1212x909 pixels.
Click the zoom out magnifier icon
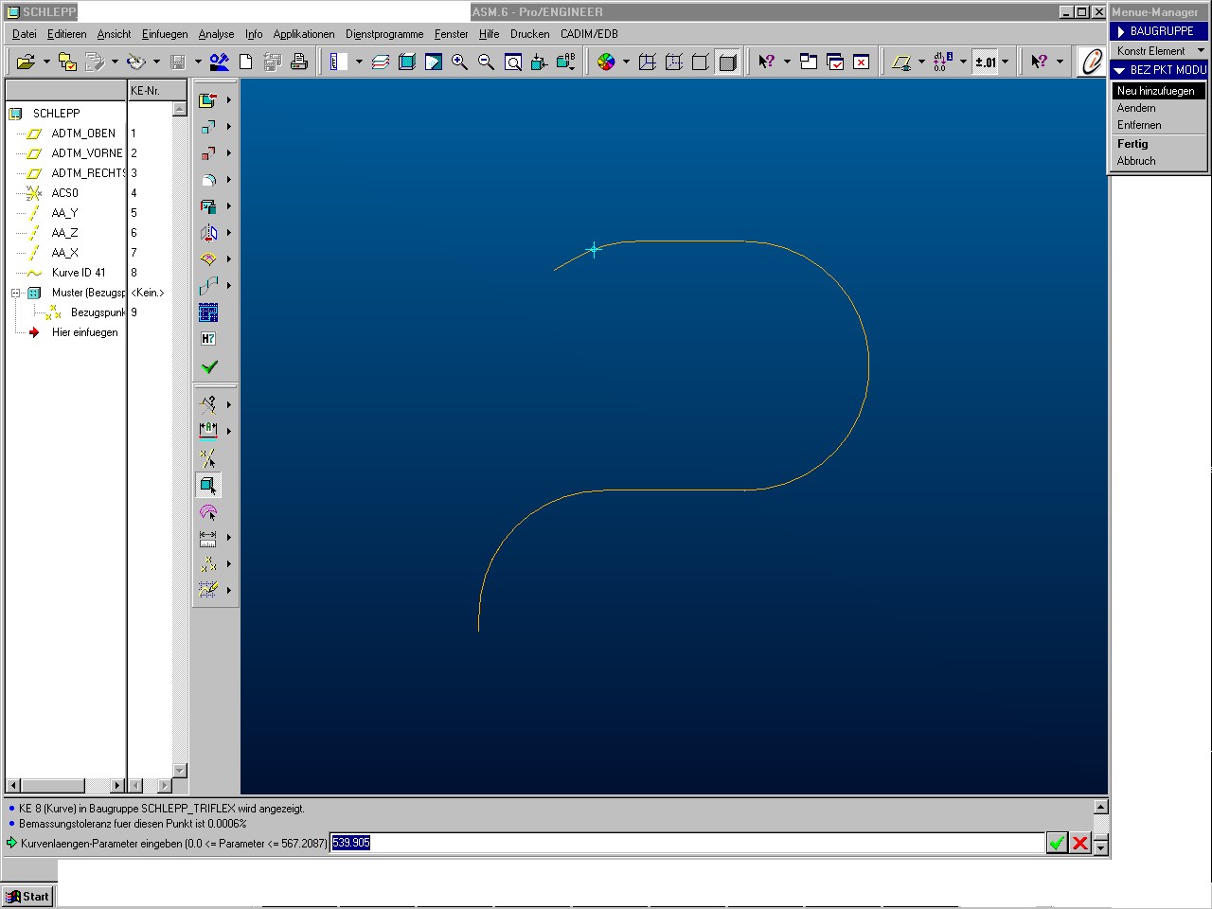coord(486,62)
